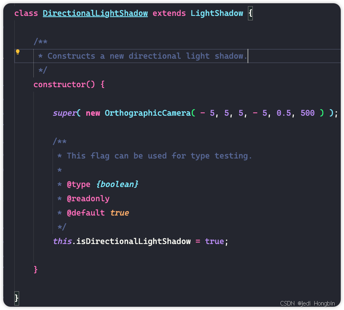Click the '@readonly' JSDoc tag

point(88,199)
